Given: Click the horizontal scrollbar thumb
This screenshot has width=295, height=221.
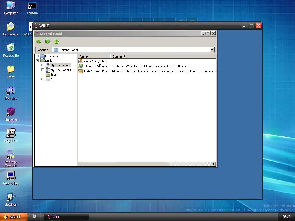Looking at the screenshot, I should coord(126,164).
